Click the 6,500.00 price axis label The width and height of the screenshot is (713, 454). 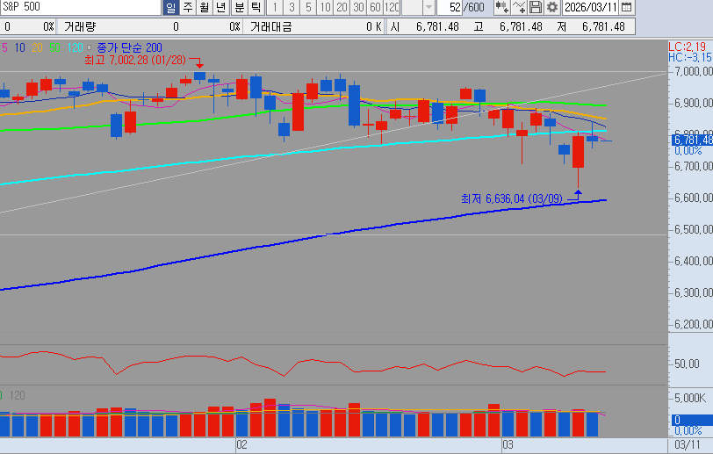[x=694, y=229]
